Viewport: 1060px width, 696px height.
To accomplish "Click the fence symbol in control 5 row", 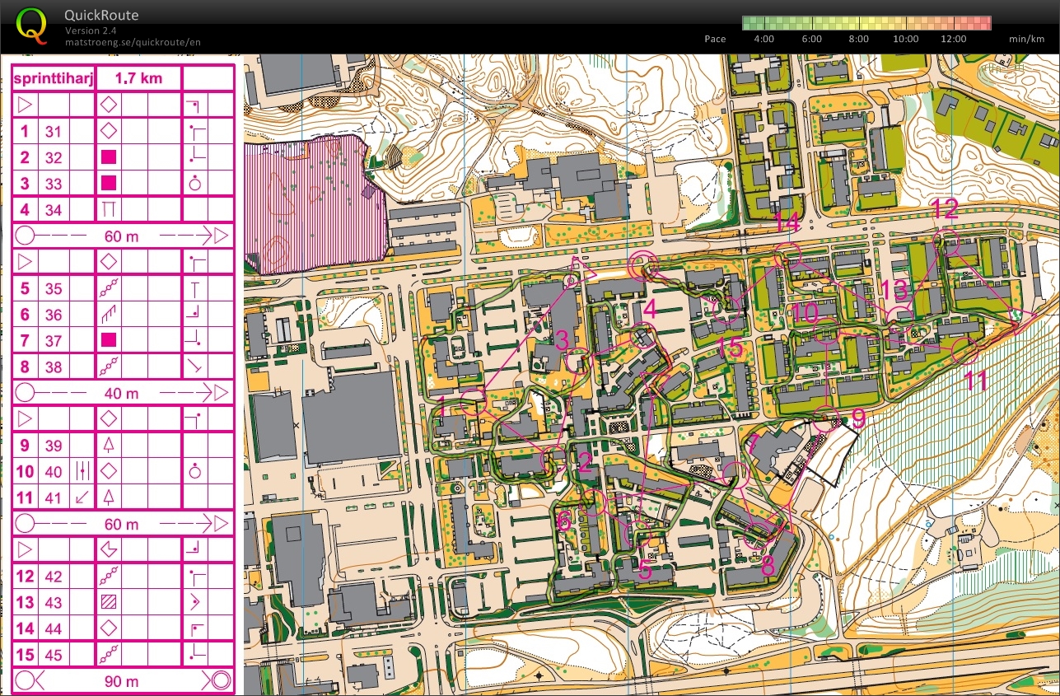I will (x=109, y=288).
